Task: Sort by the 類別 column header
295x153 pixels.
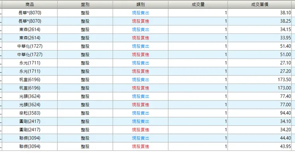Action: (141, 4)
